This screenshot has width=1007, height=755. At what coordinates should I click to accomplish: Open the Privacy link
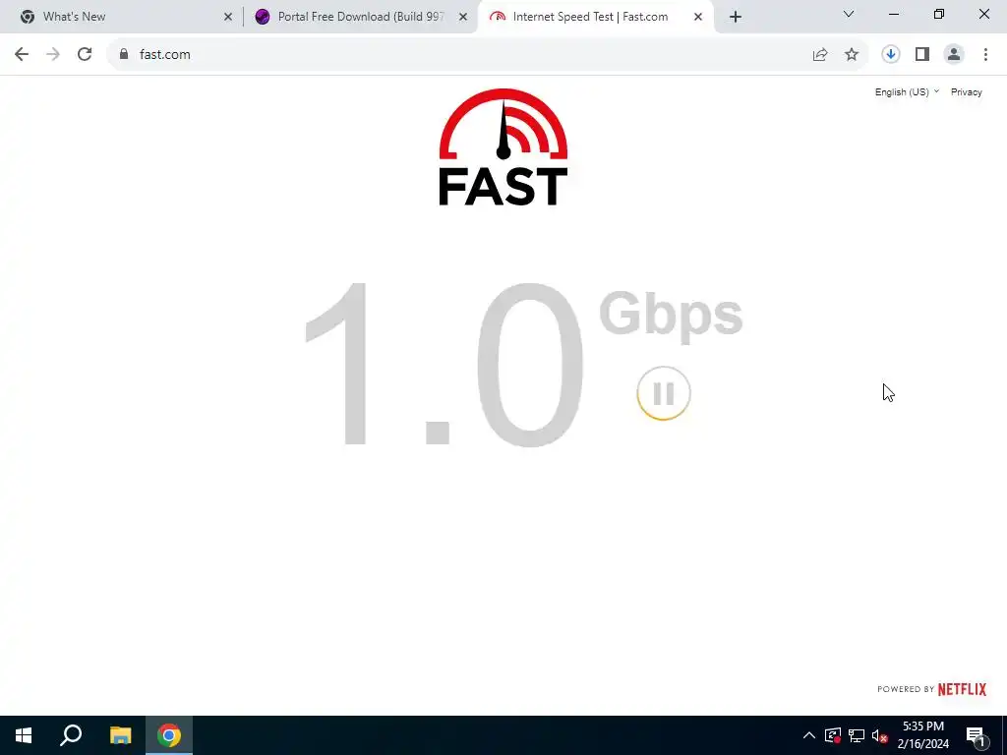[x=966, y=91]
